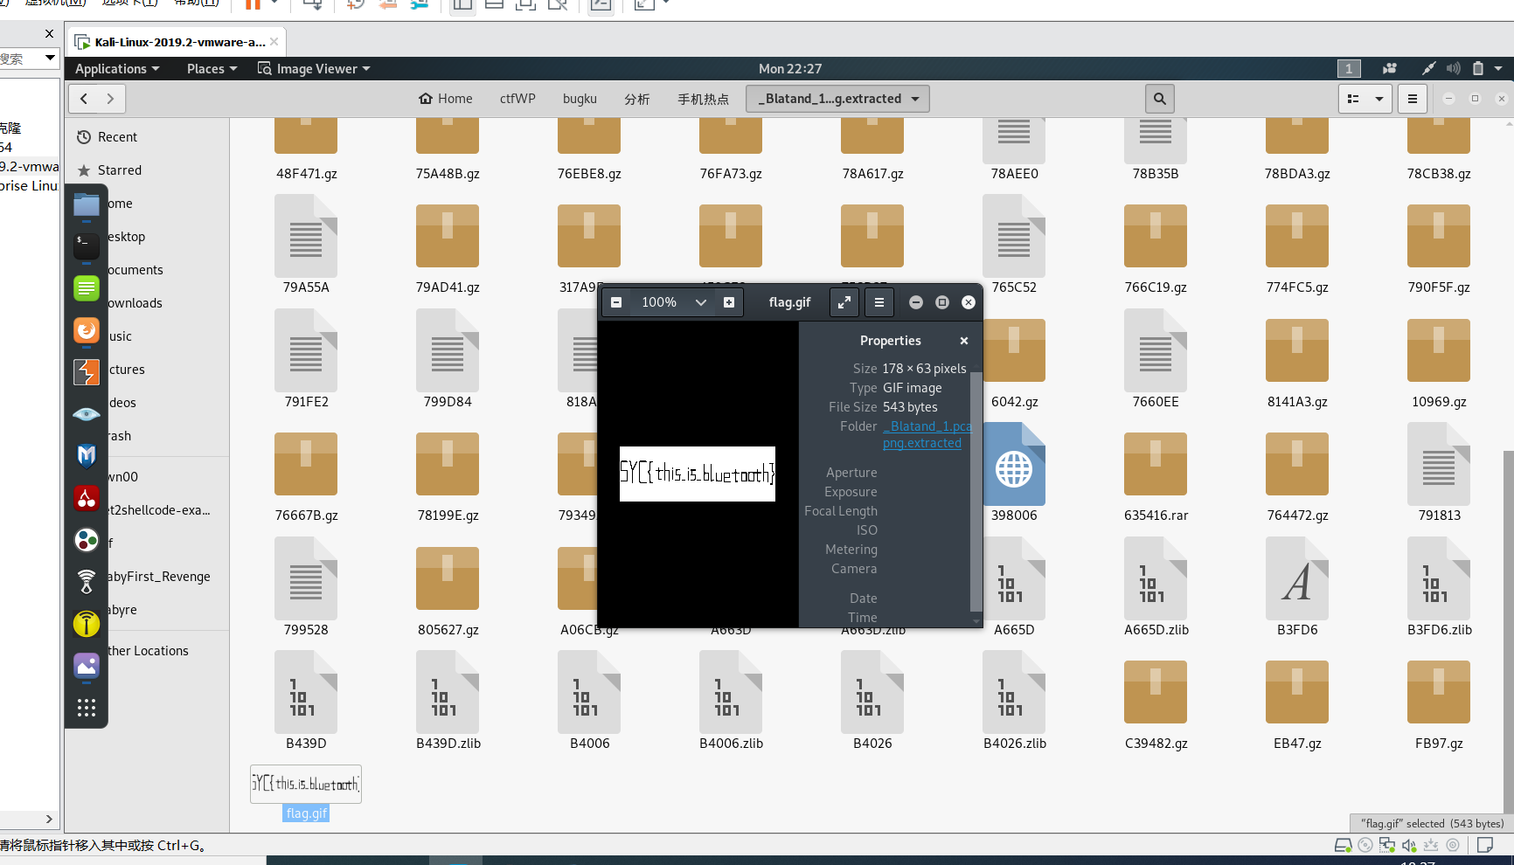Select the 79A55A text file
Screen dimensions: 1514x865
tap(306, 237)
